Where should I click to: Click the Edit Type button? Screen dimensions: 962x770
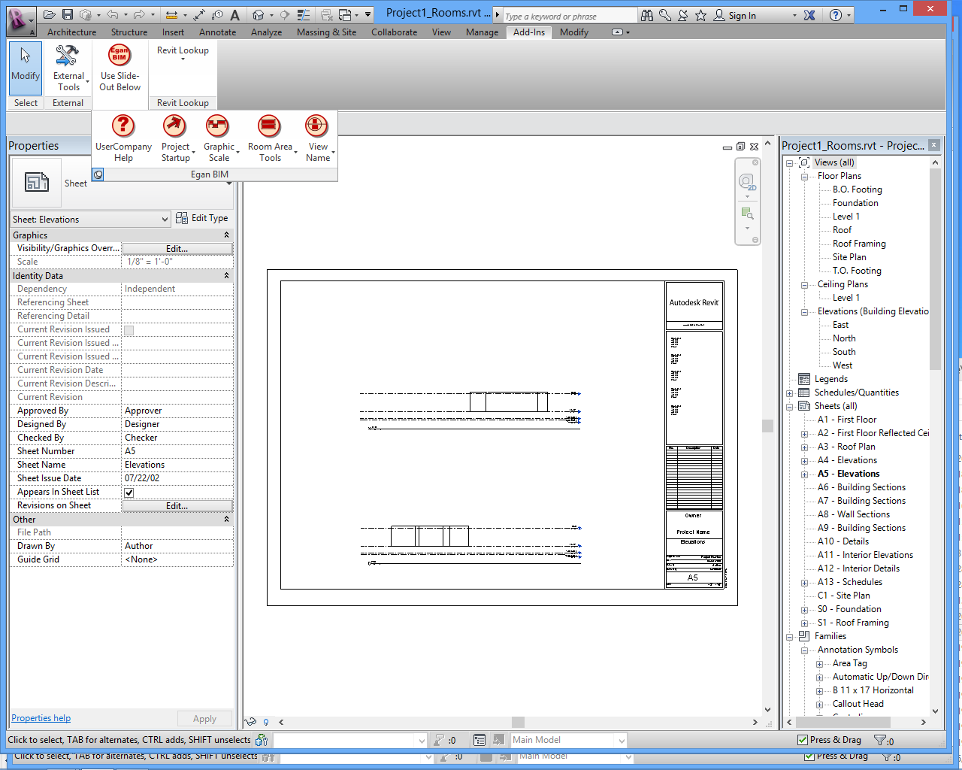pos(202,218)
